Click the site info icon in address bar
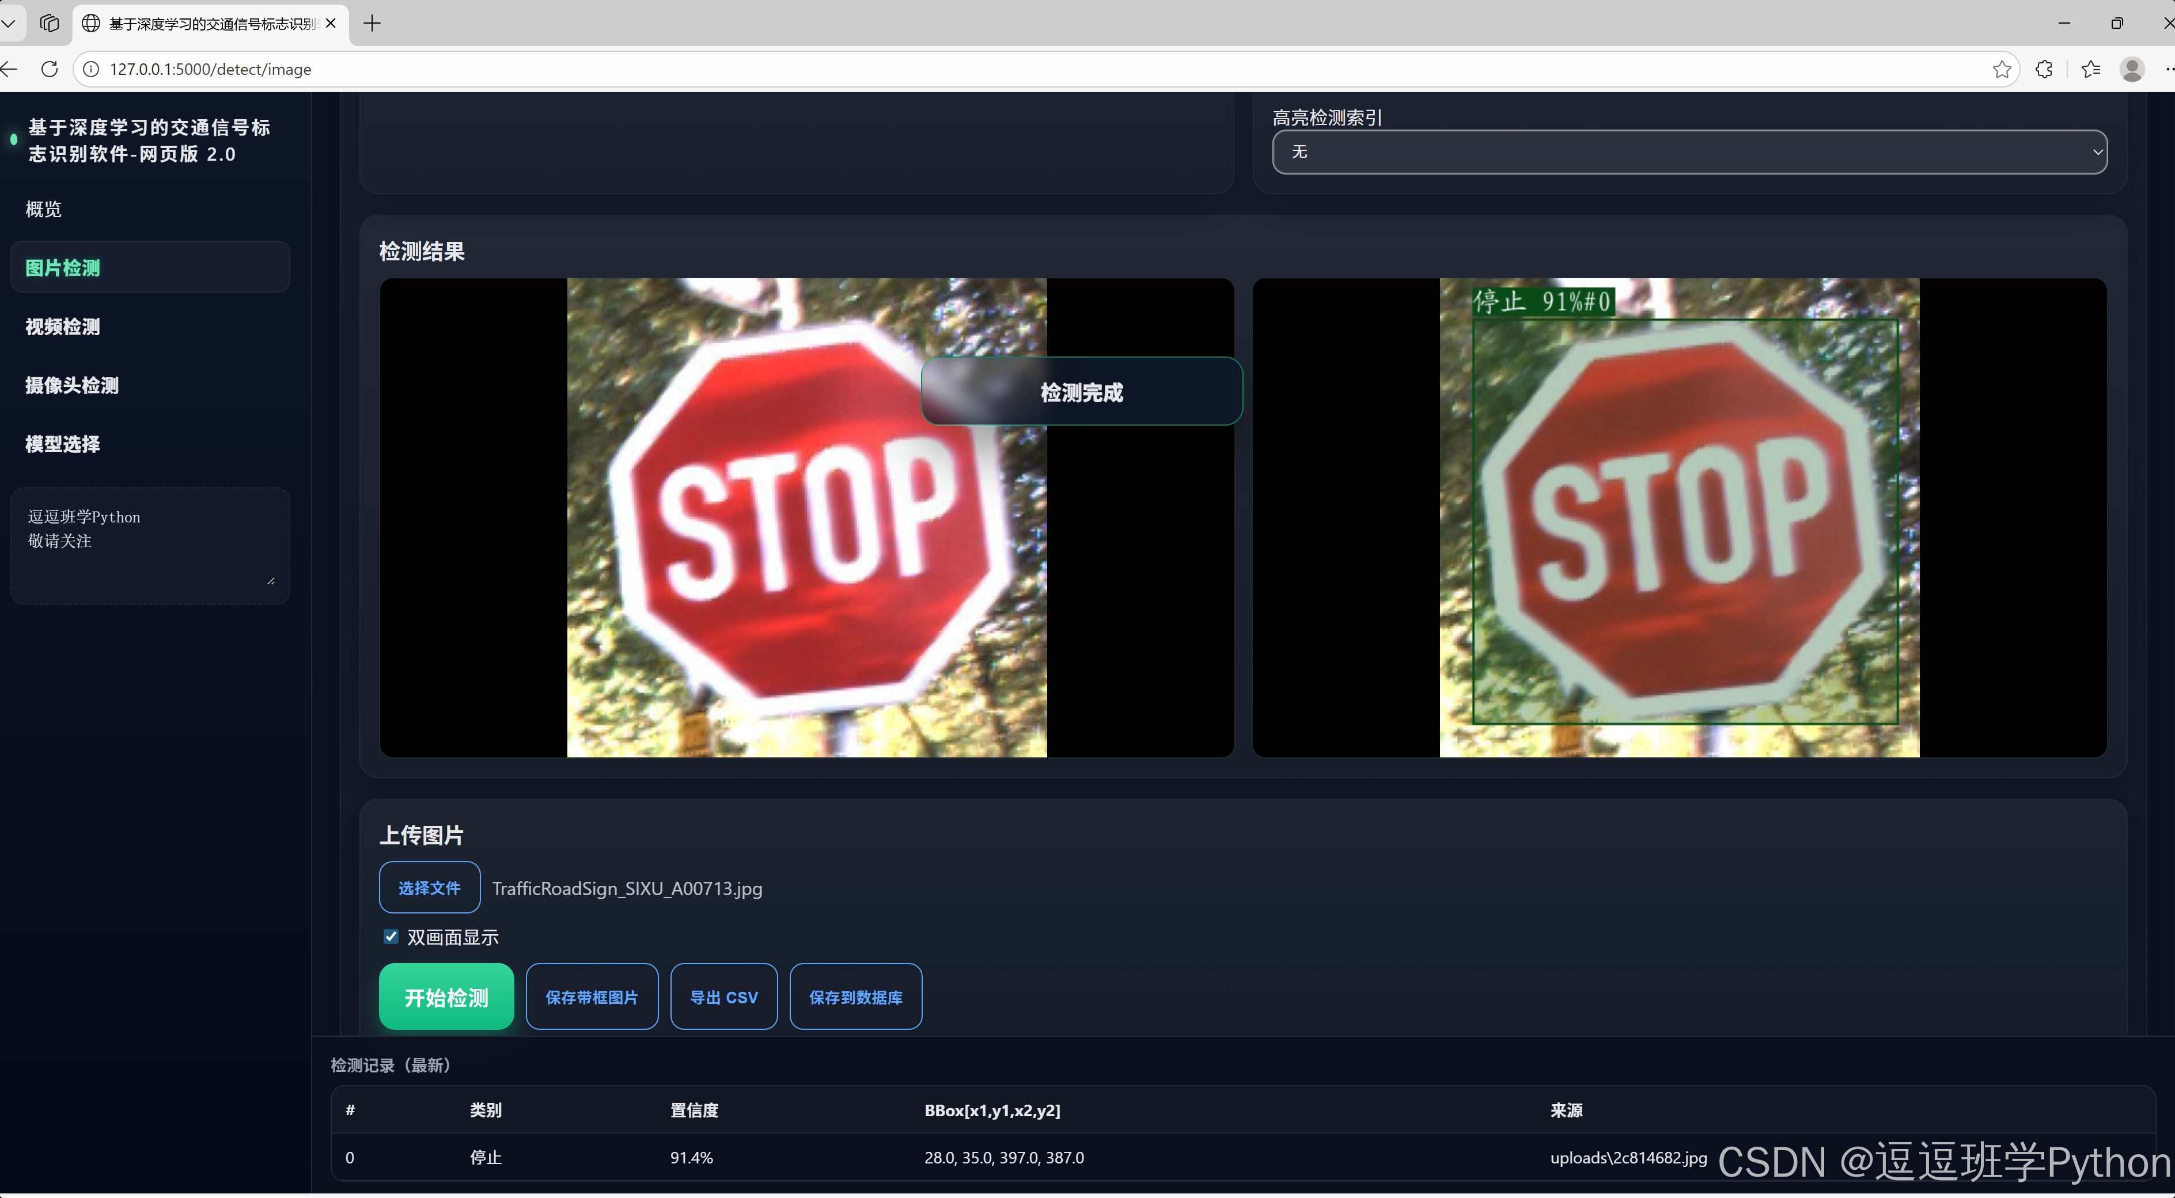Viewport: 2175px width, 1198px height. click(x=91, y=69)
